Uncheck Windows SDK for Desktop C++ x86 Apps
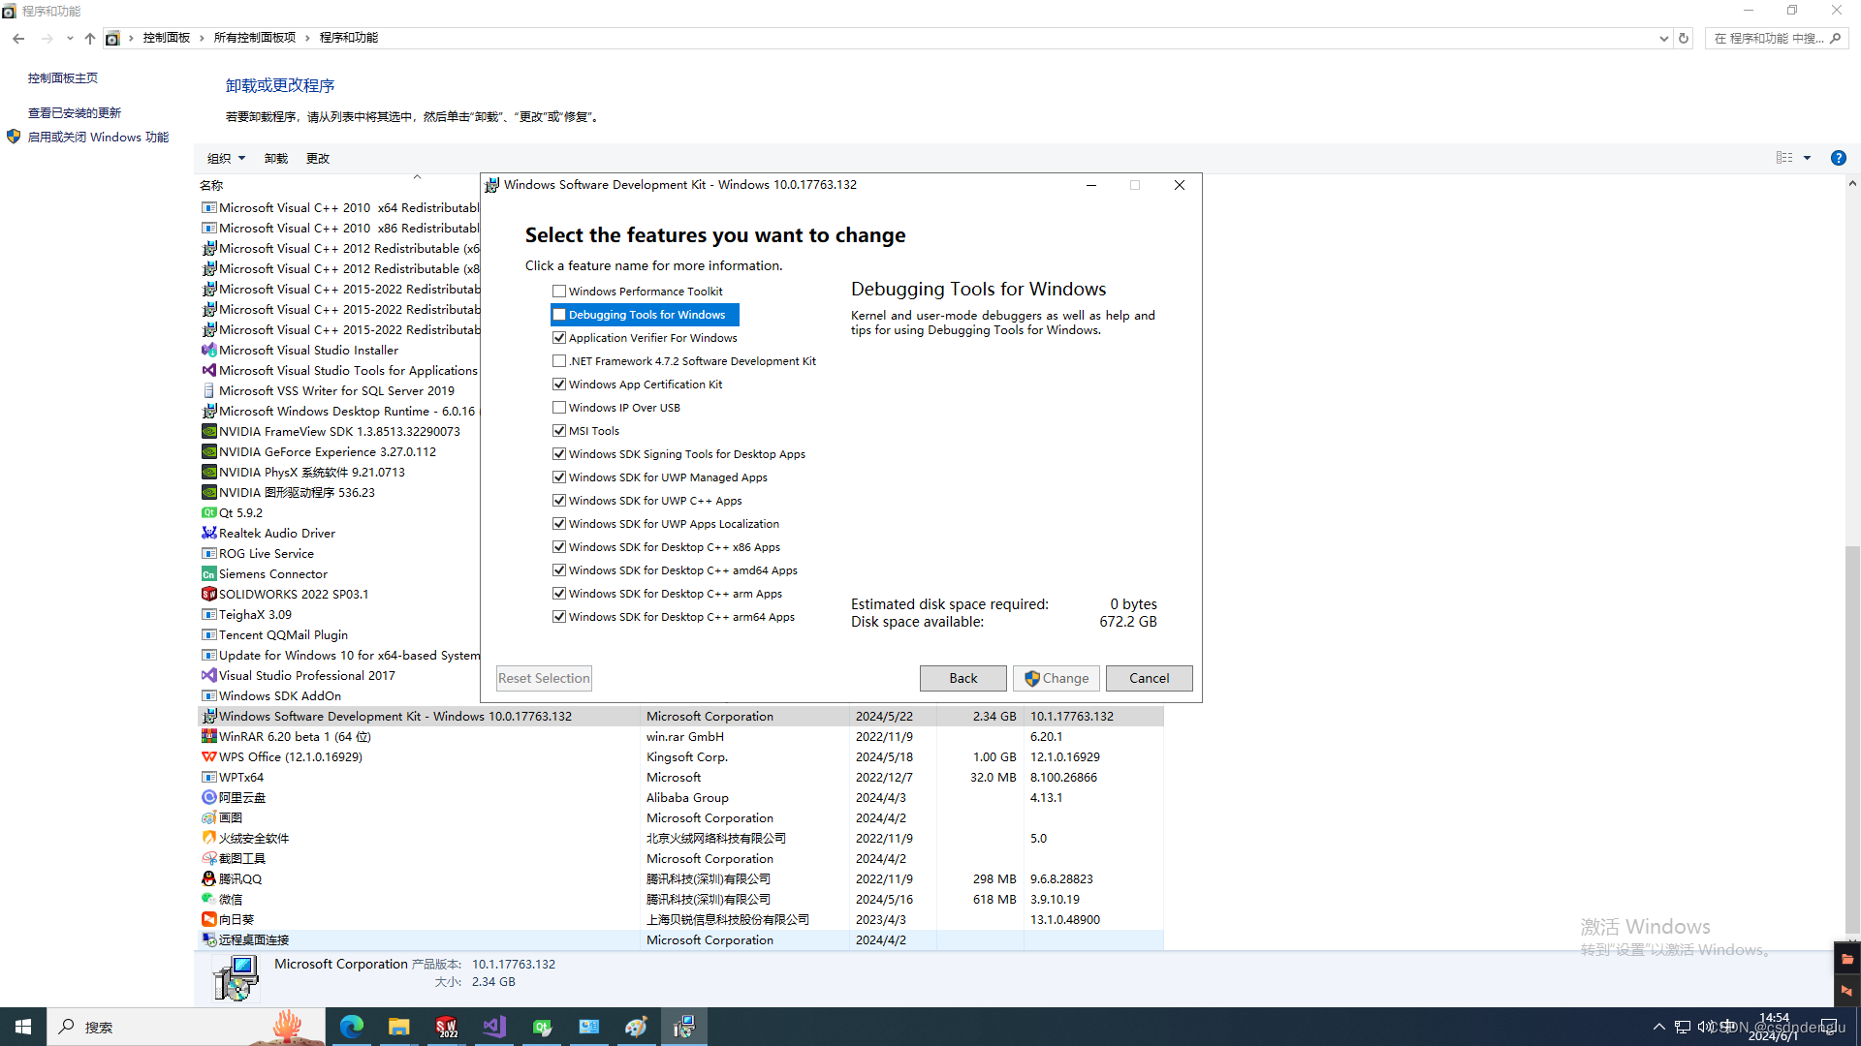 tap(559, 547)
